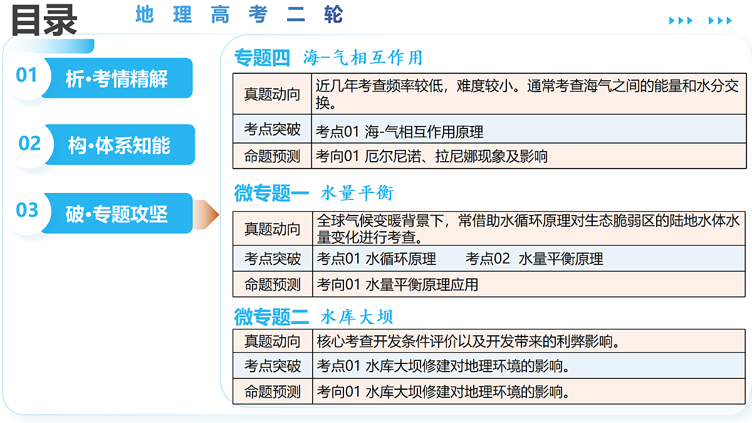Click the 01 number badge
This screenshot has width=752, height=423.
coord(27,75)
